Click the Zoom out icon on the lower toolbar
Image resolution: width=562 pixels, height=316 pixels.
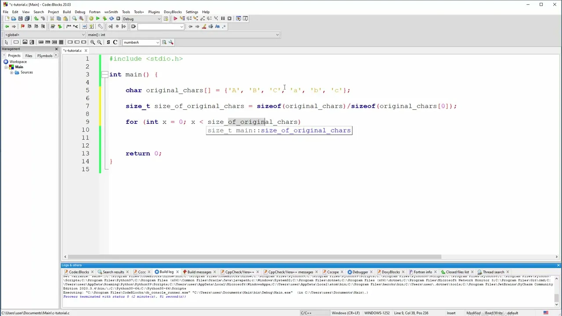[99, 42]
